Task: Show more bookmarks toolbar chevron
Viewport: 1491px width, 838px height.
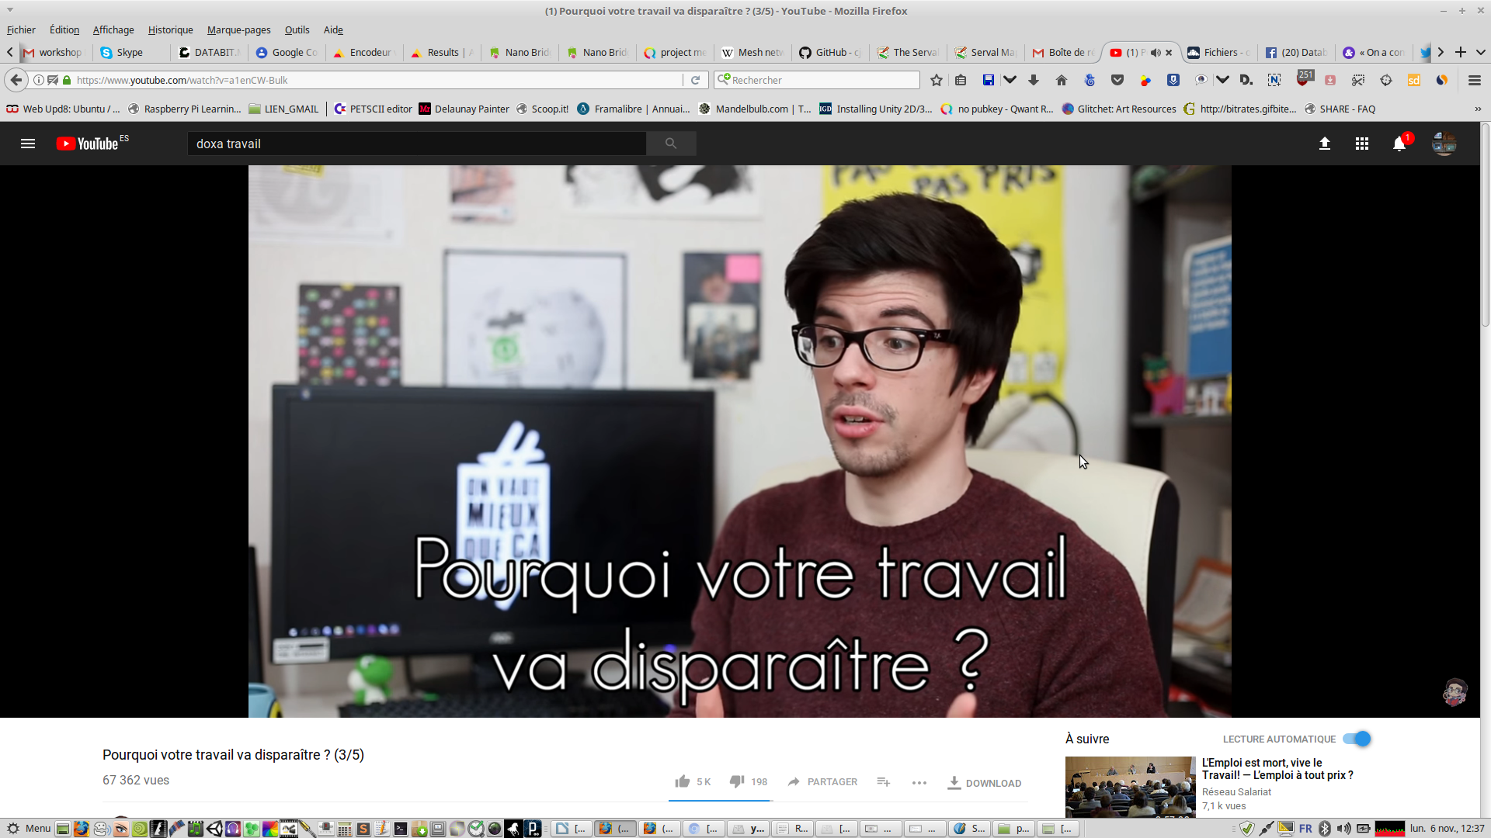Action: click(x=1478, y=109)
